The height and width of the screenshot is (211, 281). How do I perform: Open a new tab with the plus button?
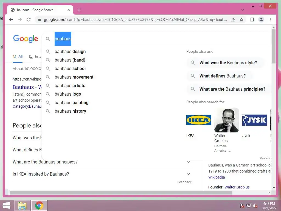tap(79, 10)
